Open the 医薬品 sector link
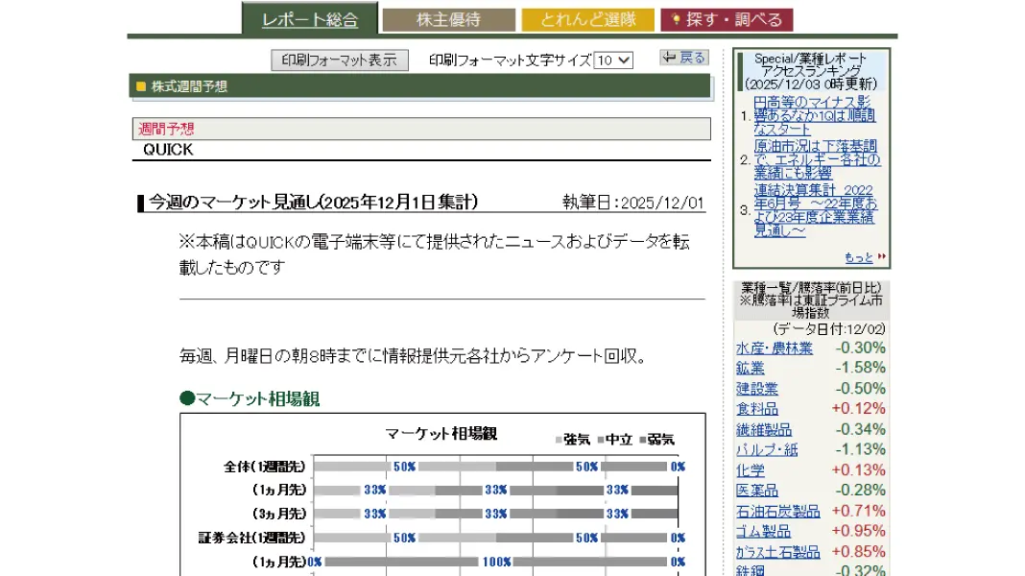The image size is (1025, 576). click(x=757, y=491)
